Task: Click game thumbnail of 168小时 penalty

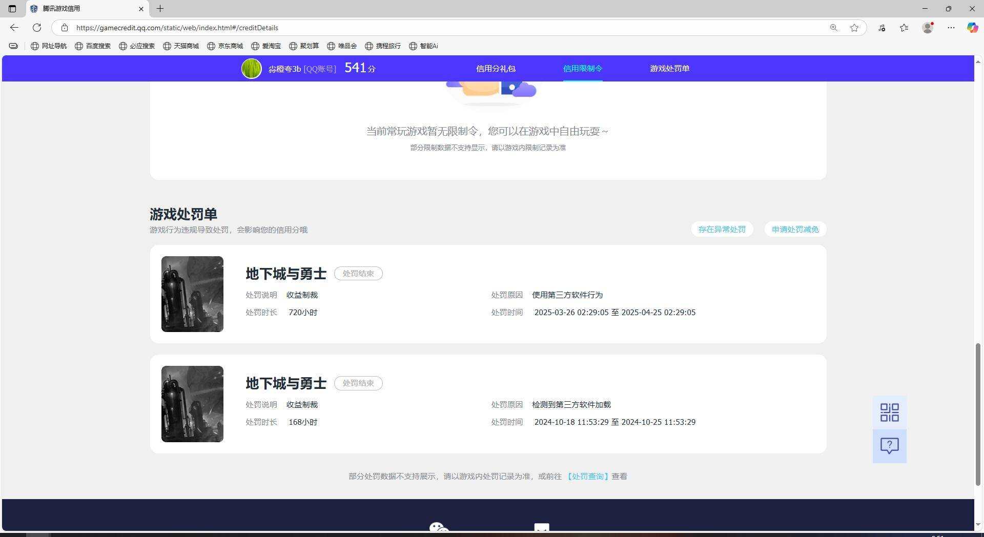Action: click(x=192, y=404)
